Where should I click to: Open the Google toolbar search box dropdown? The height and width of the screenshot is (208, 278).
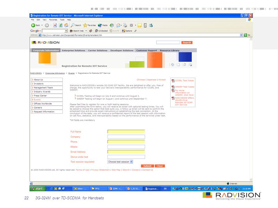pos(66,31)
